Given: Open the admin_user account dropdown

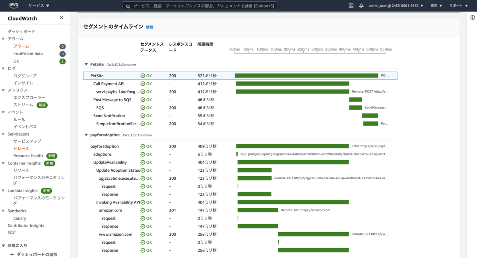Looking at the screenshot, I should 396,6.
